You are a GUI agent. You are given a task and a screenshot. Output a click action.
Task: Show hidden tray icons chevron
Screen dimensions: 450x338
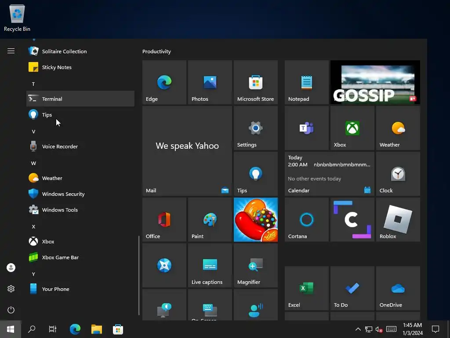click(x=358, y=329)
